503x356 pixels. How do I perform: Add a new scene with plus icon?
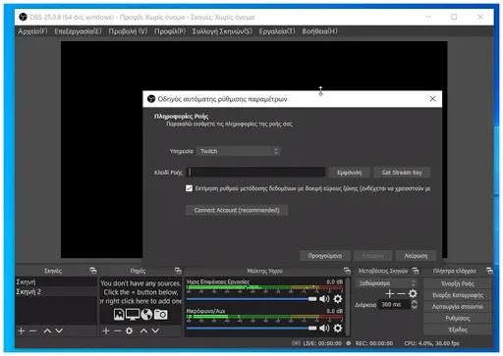[x=22, y=331]
